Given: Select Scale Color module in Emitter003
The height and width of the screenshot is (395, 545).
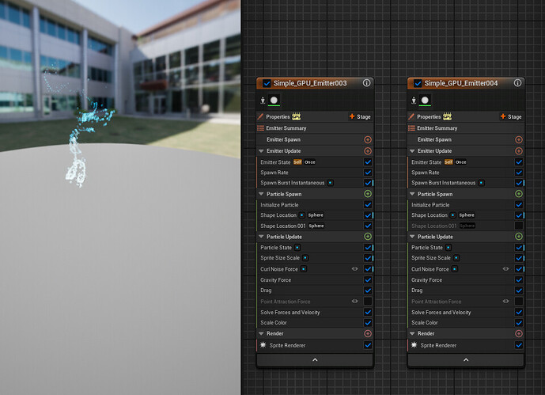Looking at the screenshot, I should [x=315, y=323].
